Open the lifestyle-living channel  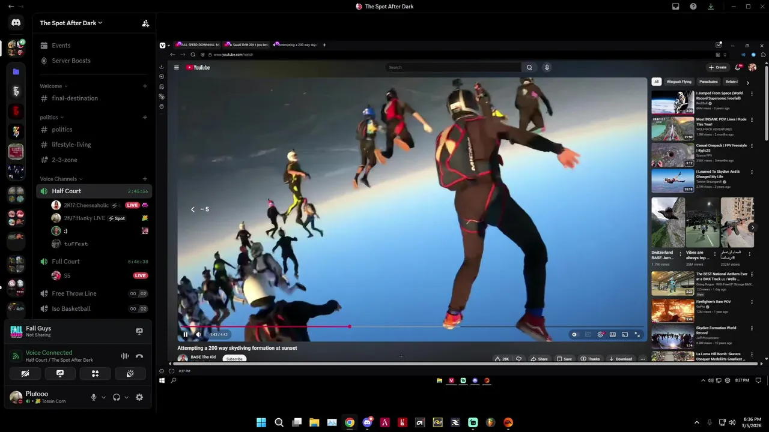point(94,145)
